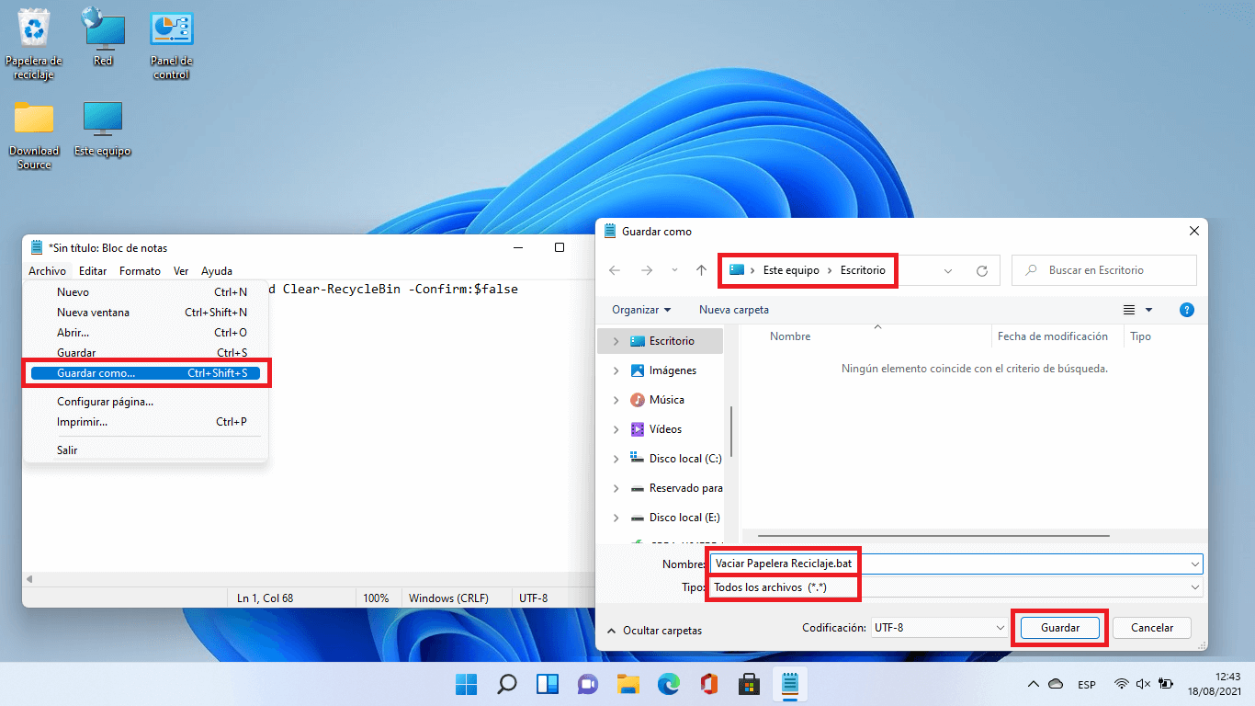
Task: Open Microsoft Edge from the taskbar
Action: (668, 684)
